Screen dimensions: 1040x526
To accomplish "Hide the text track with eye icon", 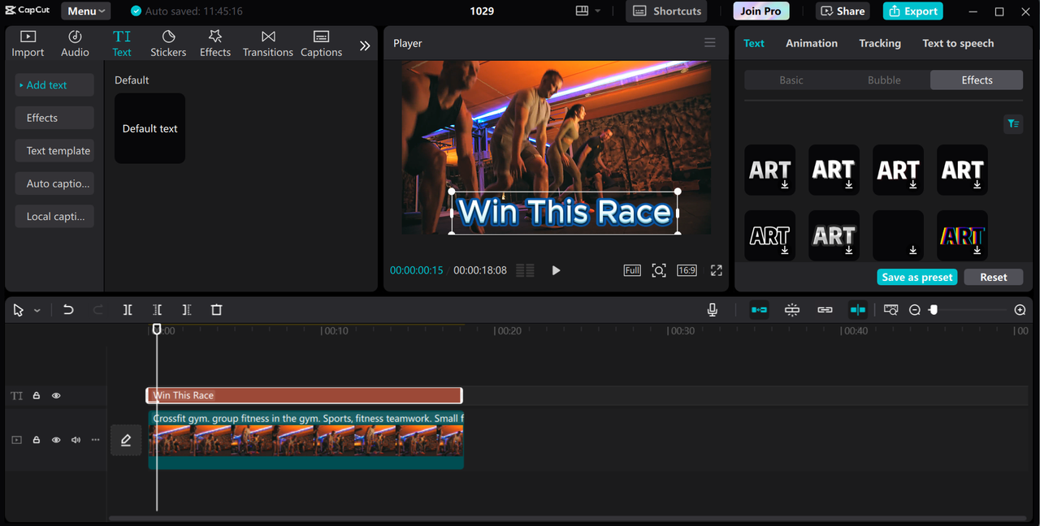I will click(x=56, y=396).
